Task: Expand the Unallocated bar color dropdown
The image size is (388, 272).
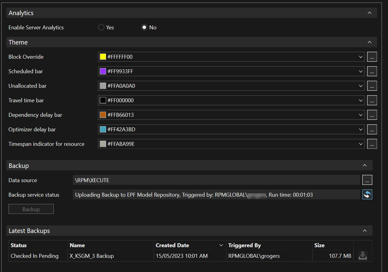Action: [x=361, y=86]
